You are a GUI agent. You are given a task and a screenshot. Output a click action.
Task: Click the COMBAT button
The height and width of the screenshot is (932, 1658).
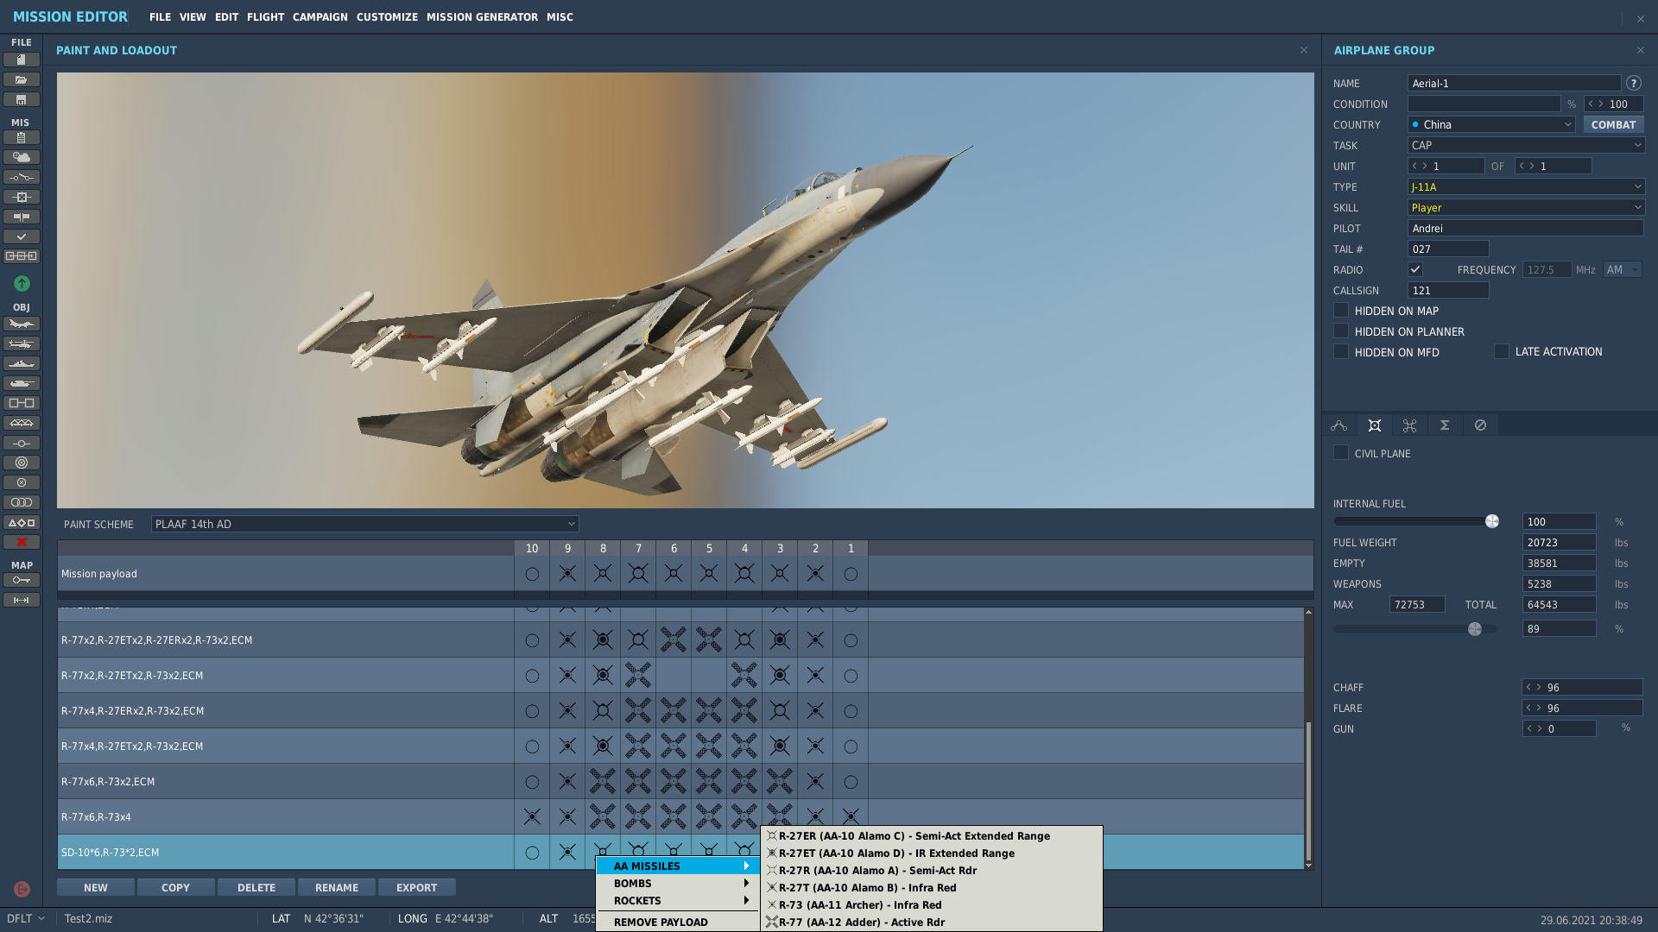pos(1613,124)
